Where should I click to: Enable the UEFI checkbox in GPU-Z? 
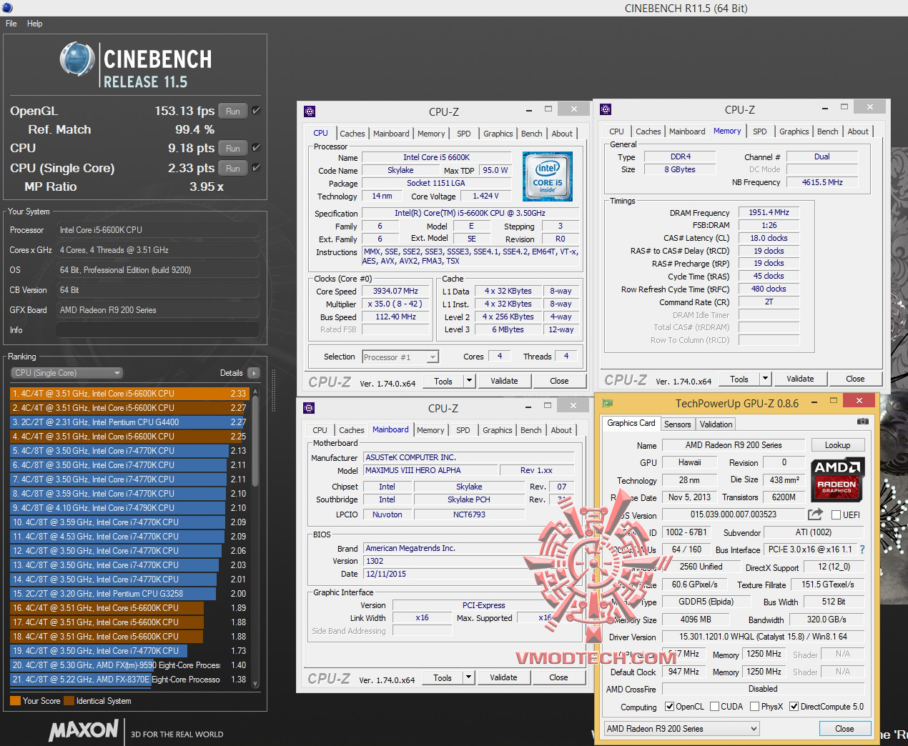(x=836, y=515)
